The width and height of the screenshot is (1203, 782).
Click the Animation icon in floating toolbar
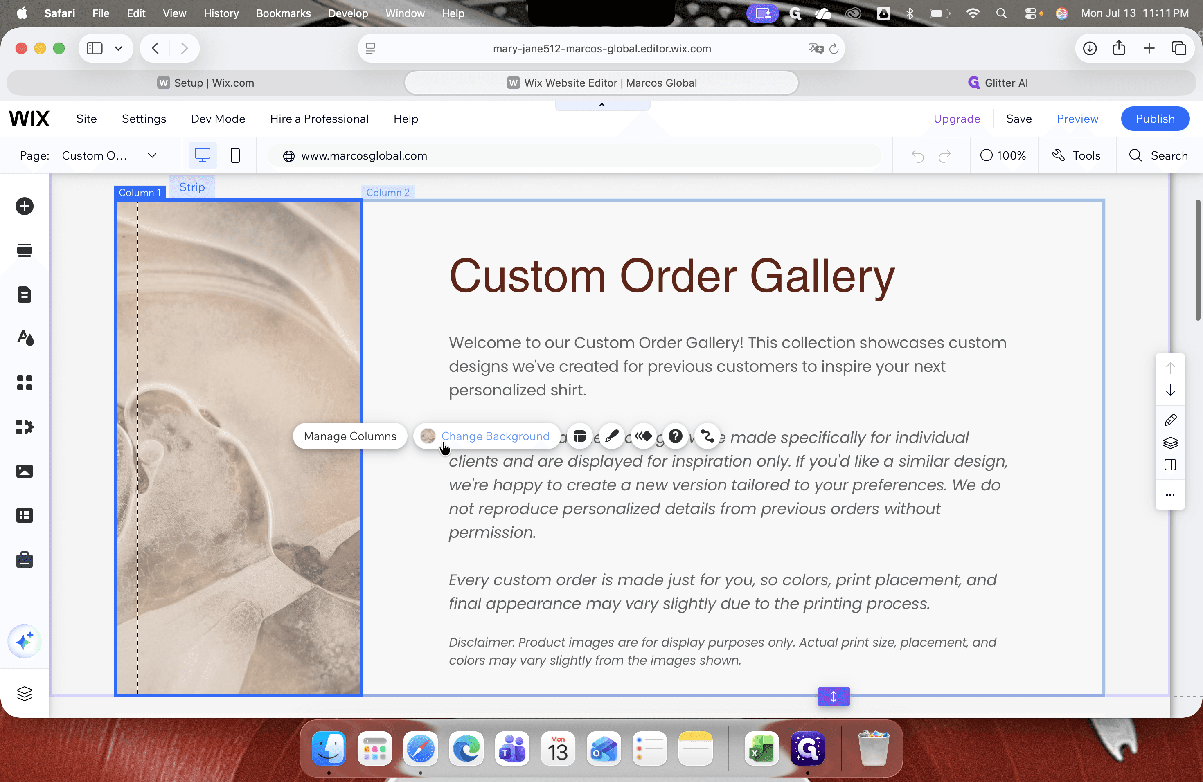click(644, 436)
